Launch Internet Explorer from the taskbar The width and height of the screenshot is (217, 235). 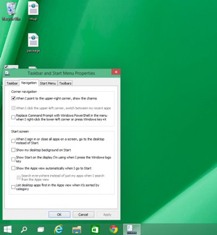tap(58, 229)
